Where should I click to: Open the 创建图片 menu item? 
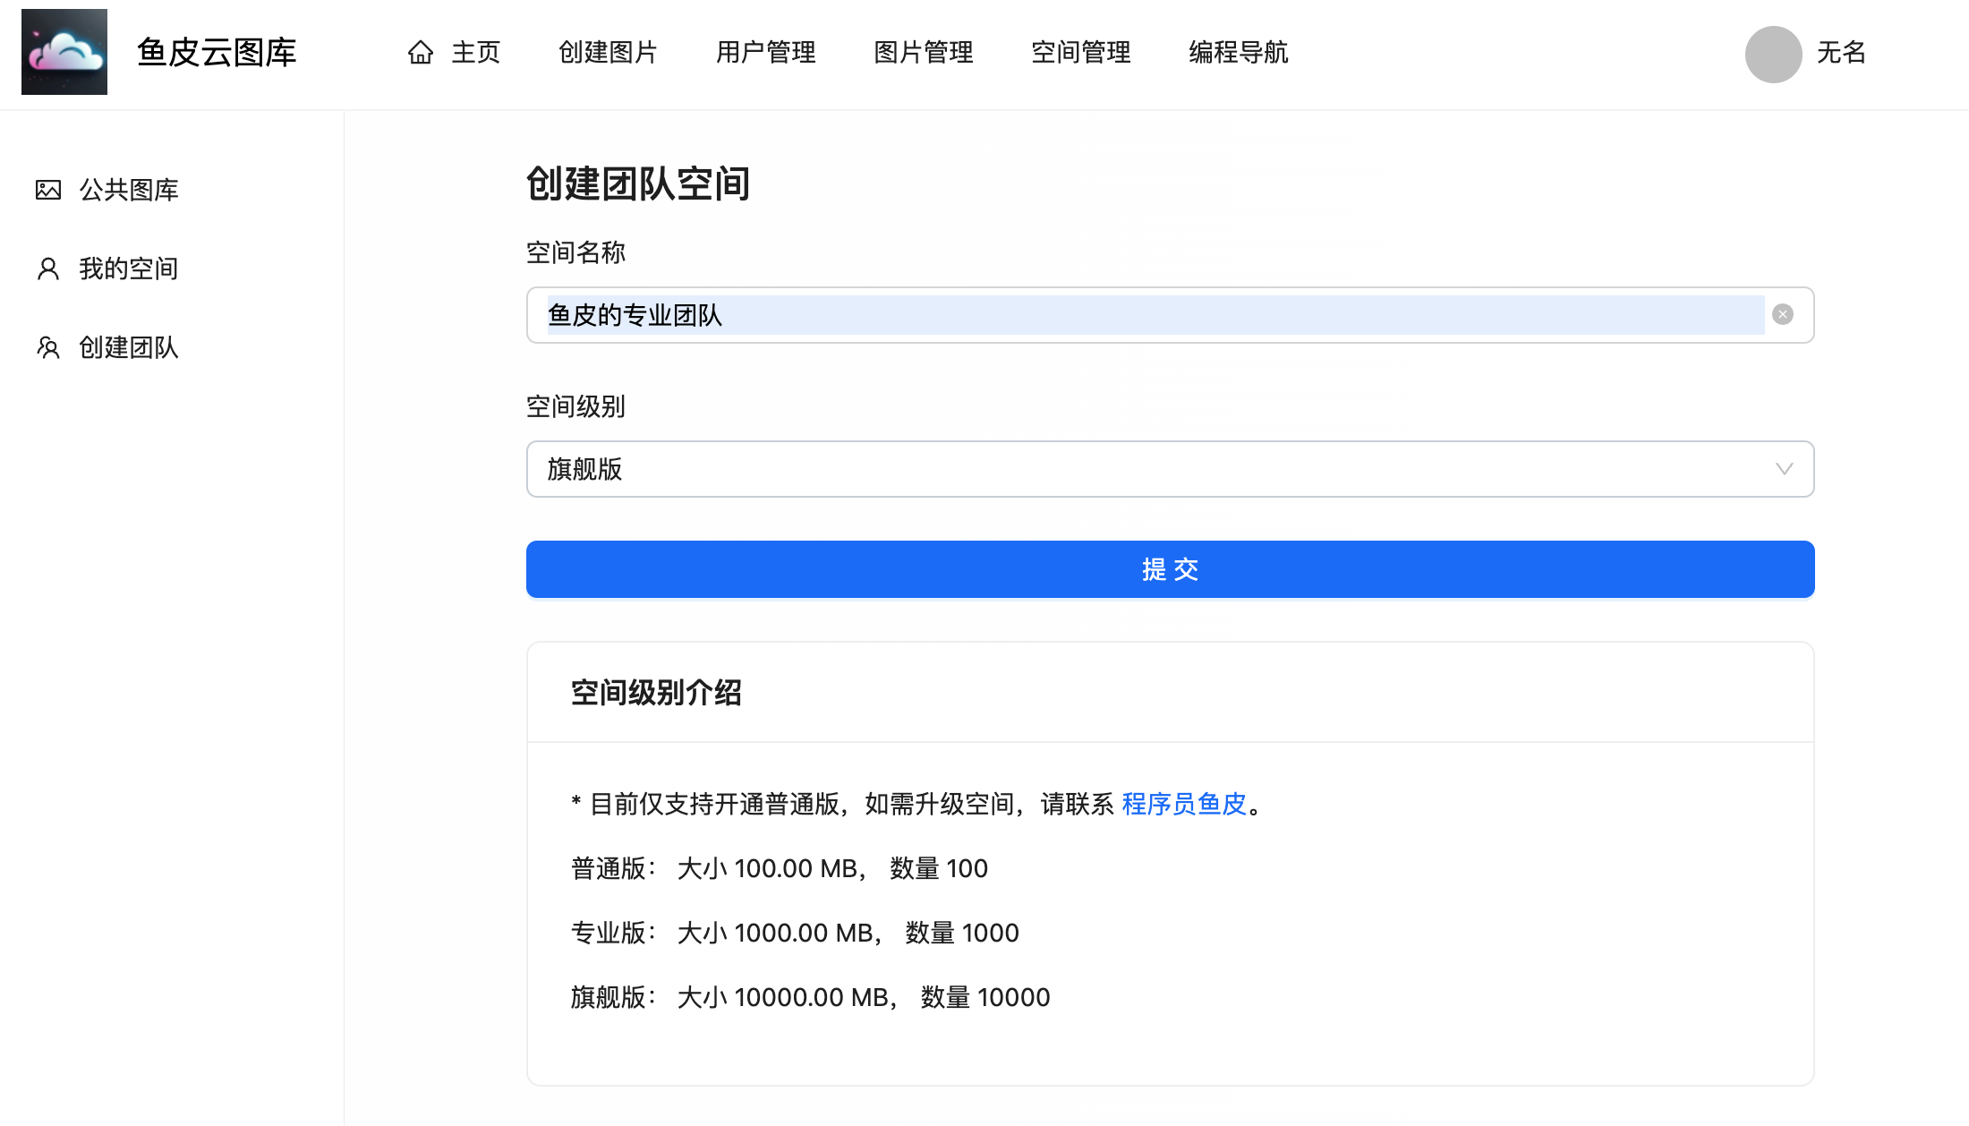click(608, 53)
